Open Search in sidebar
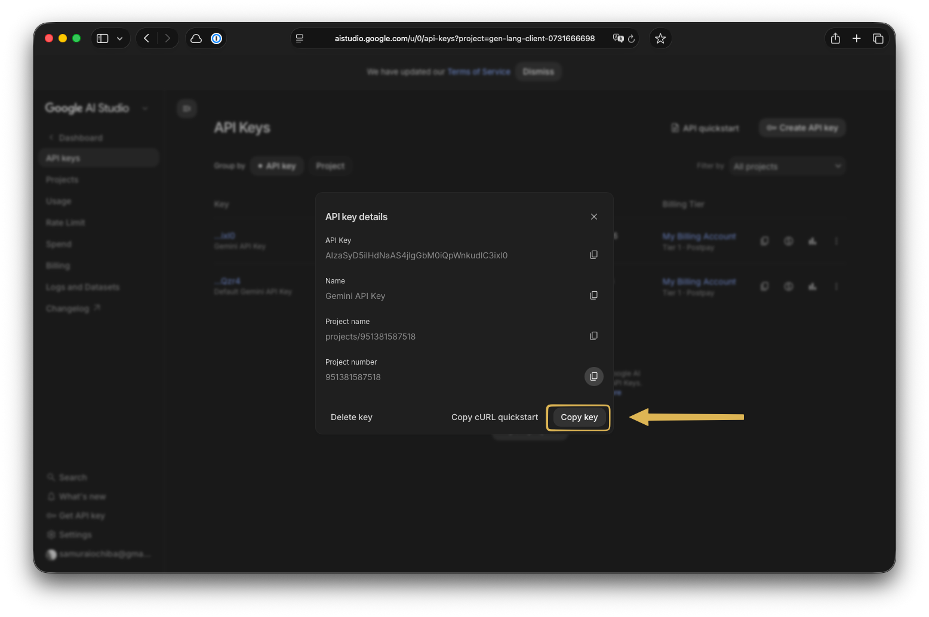The height and width of the screenshot is (617, 929). 67,477
